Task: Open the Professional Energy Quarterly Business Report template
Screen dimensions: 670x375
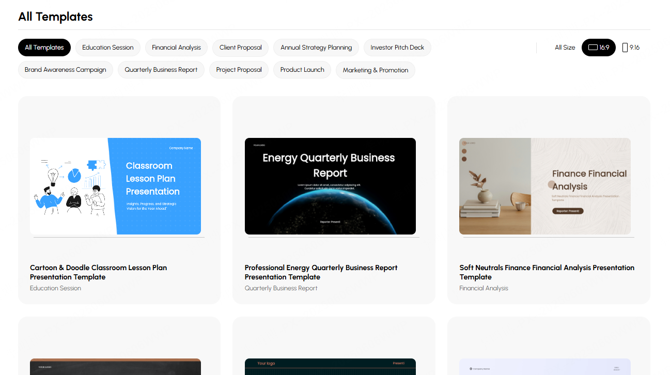Action: 321,272
